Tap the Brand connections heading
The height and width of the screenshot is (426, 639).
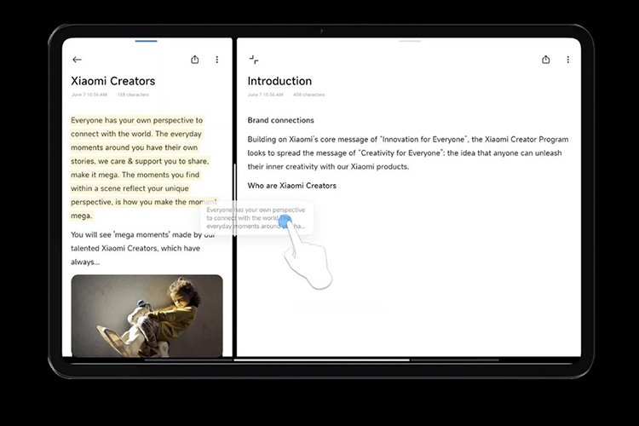tap(280, 120)
